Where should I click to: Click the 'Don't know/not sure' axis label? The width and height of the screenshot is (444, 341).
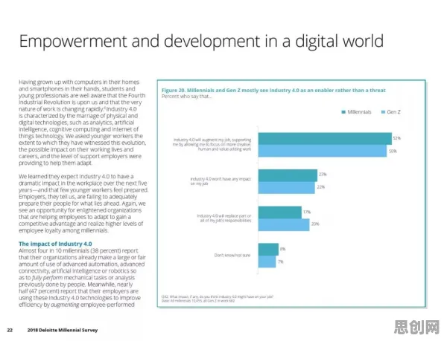(232, 255)
